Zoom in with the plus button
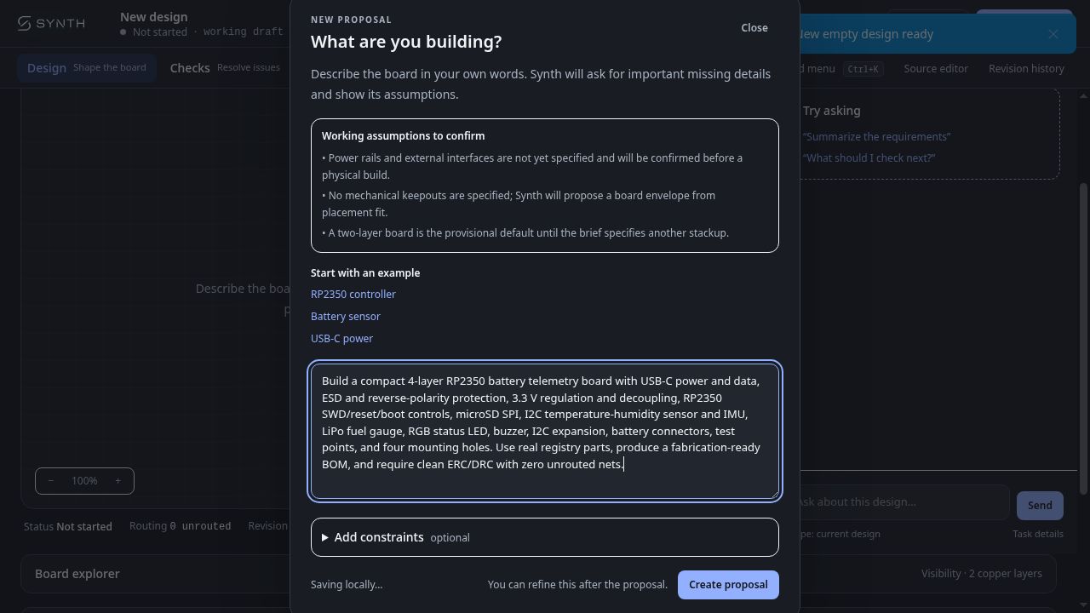 pos(118,481)
